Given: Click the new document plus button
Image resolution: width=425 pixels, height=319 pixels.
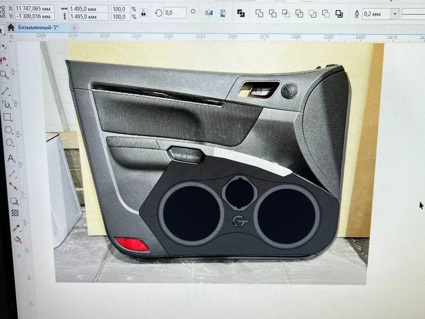Looking at the screenshot, I should pos(74,27).
